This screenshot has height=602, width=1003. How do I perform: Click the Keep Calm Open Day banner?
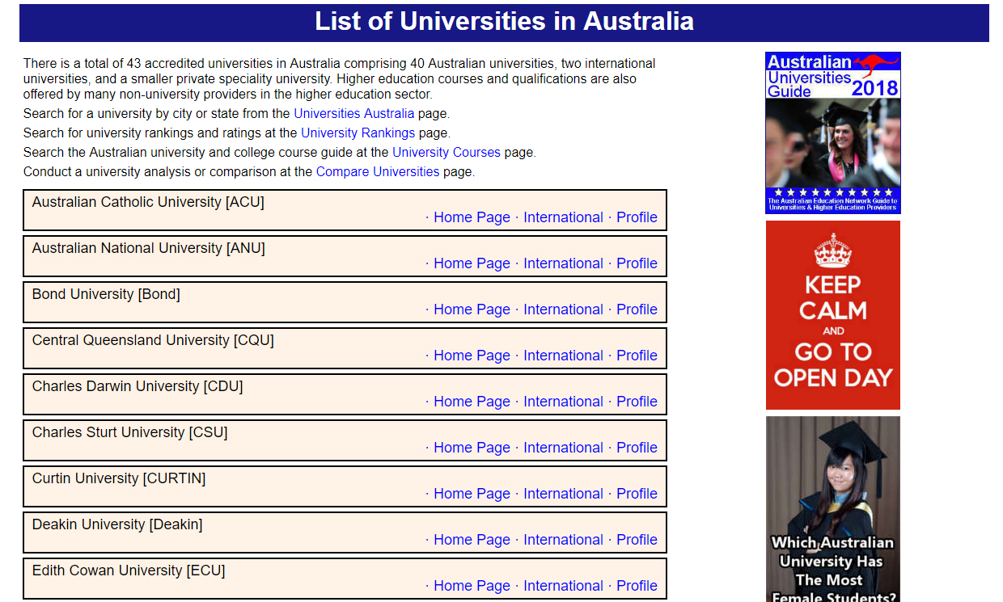click(x=832, y=315)
